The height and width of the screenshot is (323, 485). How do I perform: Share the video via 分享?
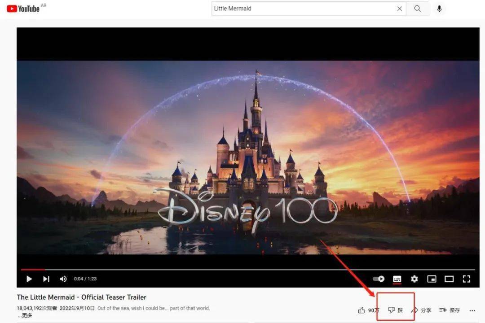pos(421,310)
